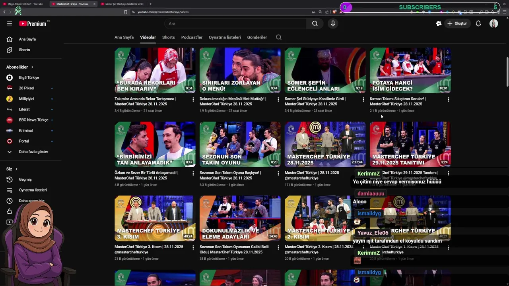Image resolution: width=509 pixels, height=286 pixels.
Task: Select the Videolar tab
Action: [148, 37]
